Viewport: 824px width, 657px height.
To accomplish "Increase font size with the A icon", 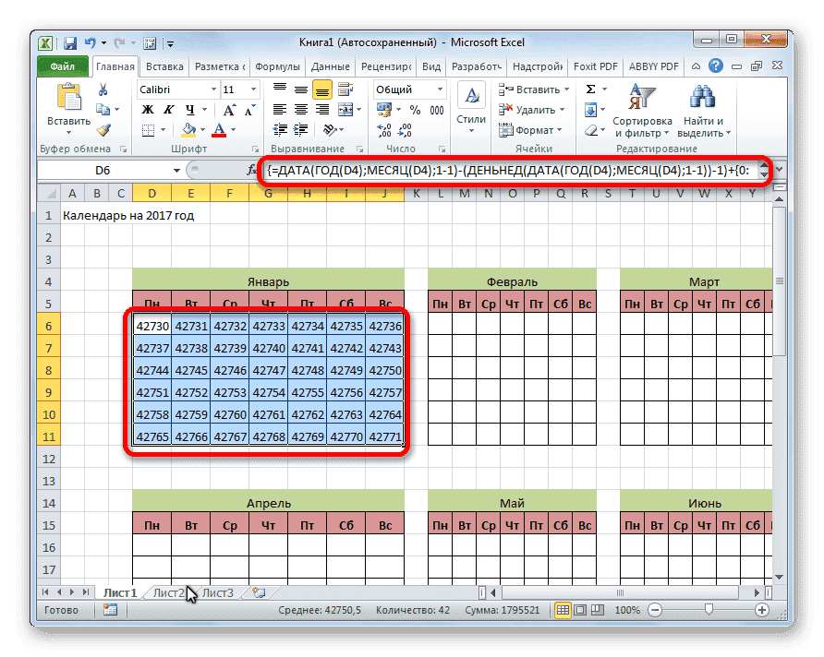I will pos(228,109).
